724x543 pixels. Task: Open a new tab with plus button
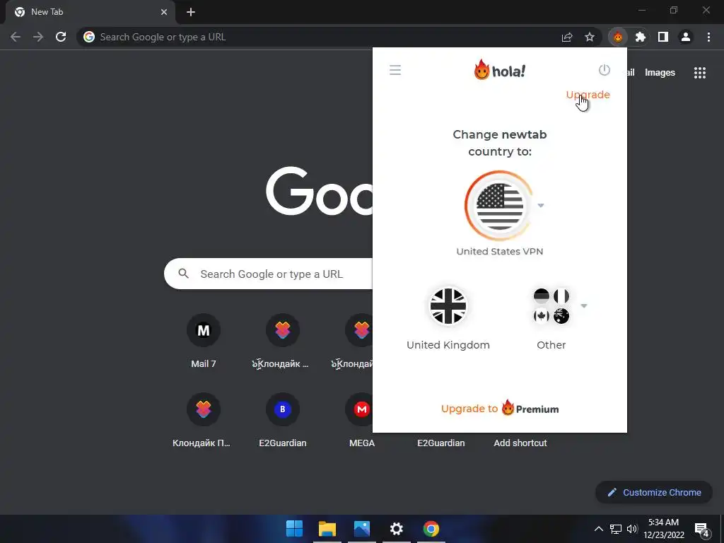(191, 13)
